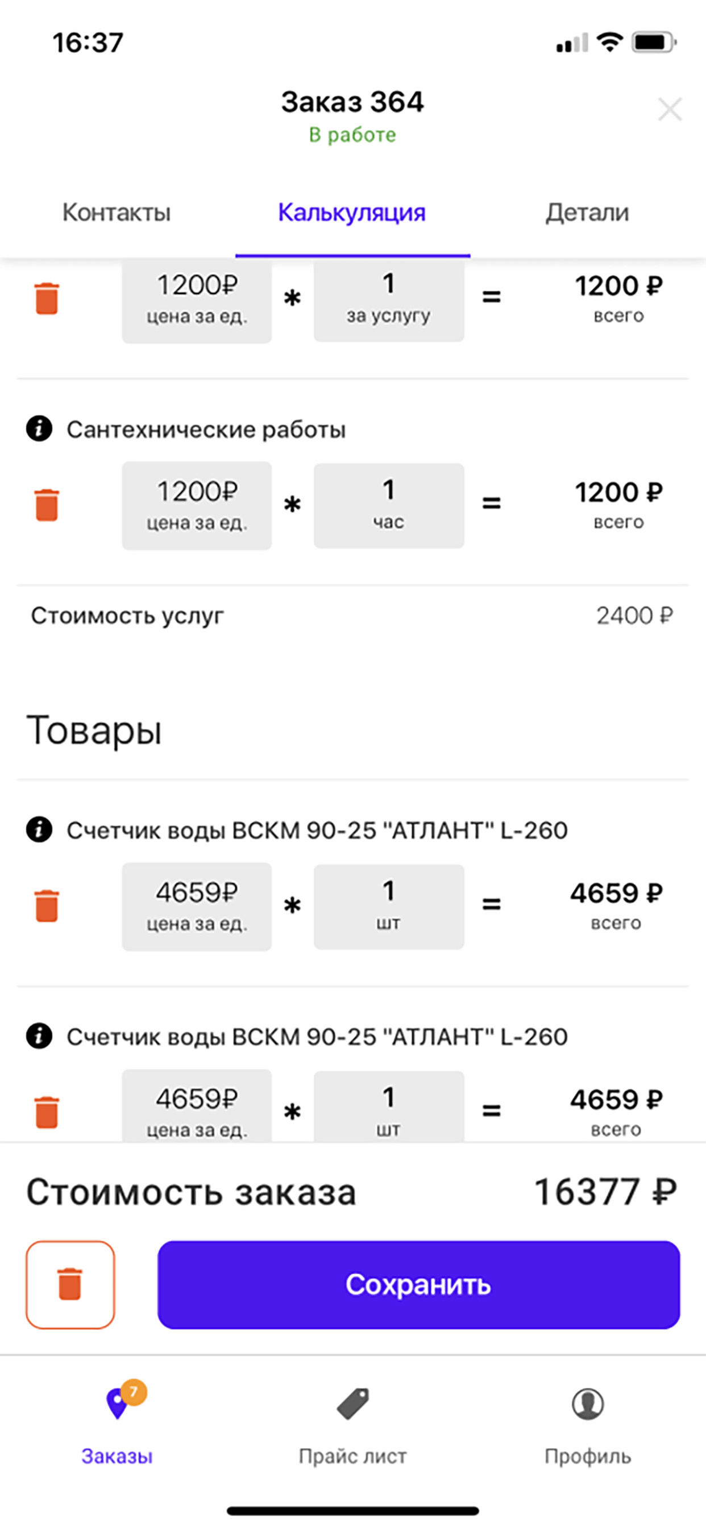706x1529 pixels.
Task: Close the order 364 screen
Action: click(670, 109)
